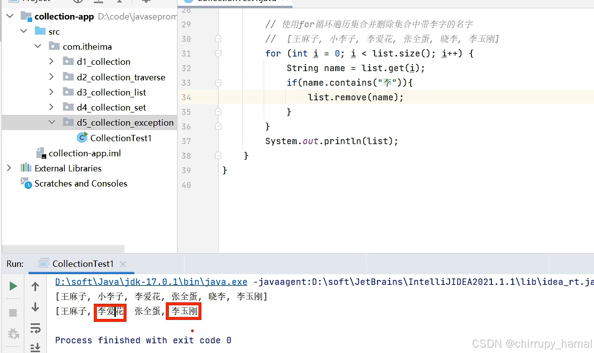Toggle the Soft-Wrap icon in Run panel
Viewport: 594px width, 353px height.
pyautogui.click(x=35, y=328)
